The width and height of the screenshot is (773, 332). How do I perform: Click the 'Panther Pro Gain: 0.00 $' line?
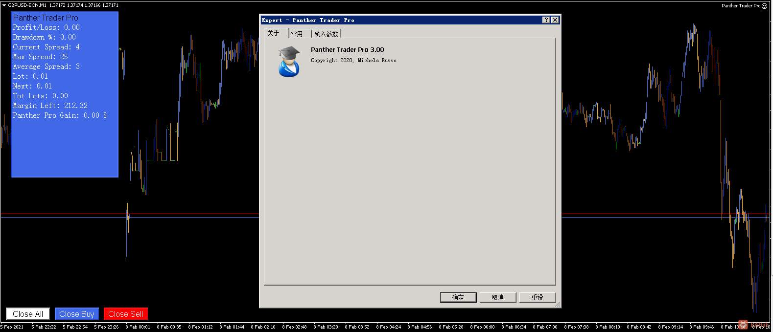pyautogui.click(x=60, y=116)
